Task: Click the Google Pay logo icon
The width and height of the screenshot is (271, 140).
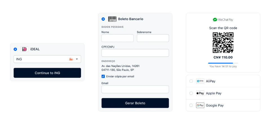Action: click(x=200, y=105)
